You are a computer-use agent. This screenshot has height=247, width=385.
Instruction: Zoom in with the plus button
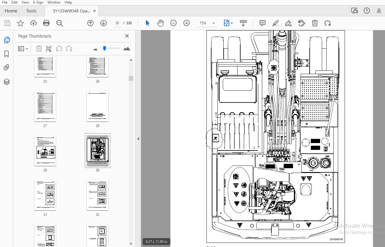click(x=187, y=23)
